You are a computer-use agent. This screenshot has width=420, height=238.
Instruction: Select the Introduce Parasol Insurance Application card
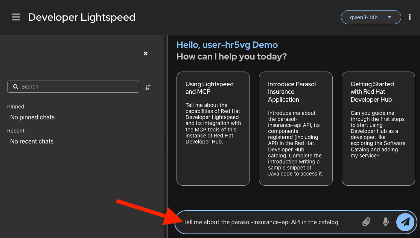click(x=295, y=128)
